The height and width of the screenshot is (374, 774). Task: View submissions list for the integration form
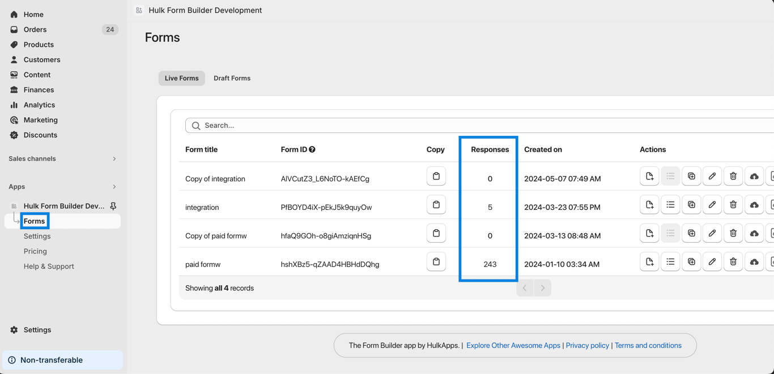670,205
